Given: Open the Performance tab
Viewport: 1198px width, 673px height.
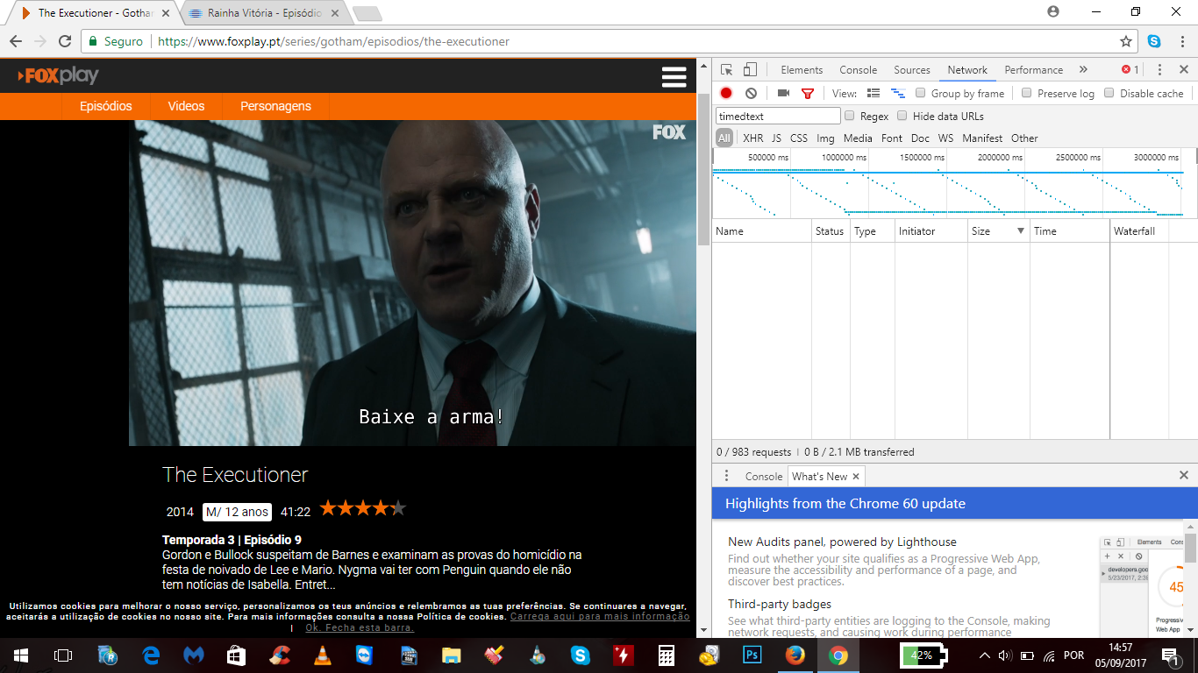Looking at the screenshot, I should click(1034, 70).
